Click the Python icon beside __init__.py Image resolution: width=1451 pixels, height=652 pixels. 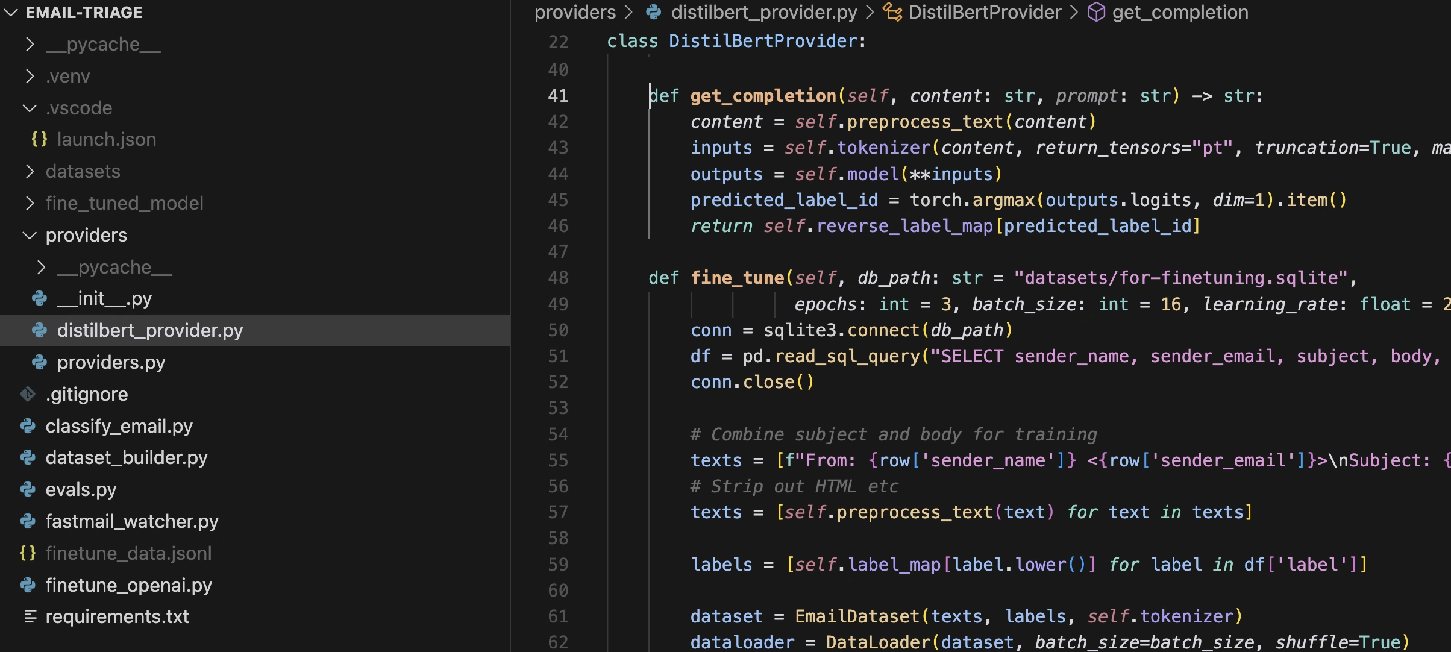point(40,298)
